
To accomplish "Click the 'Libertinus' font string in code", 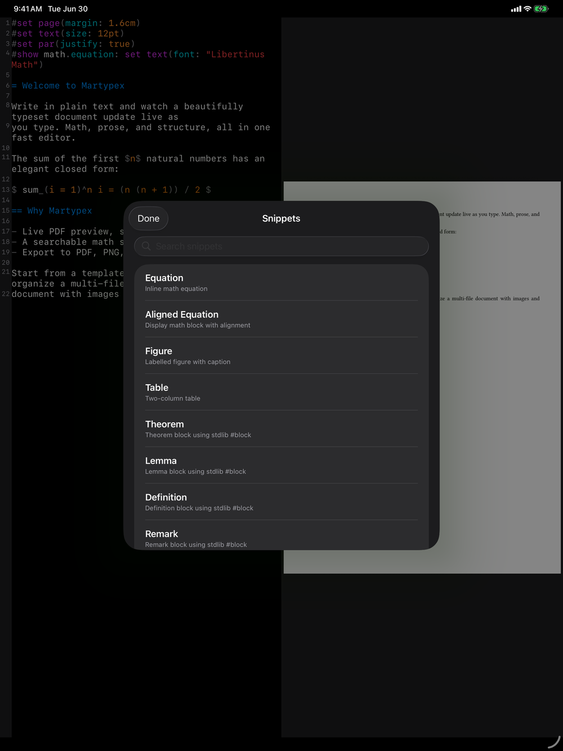I will click(235, 55).
